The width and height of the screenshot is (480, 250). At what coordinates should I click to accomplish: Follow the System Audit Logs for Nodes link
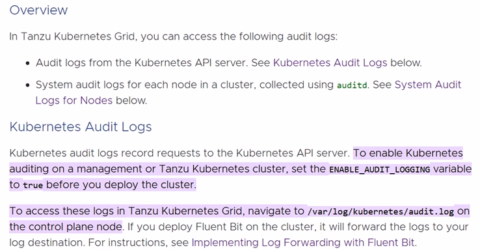pyautogui.click(x=428, y=85)
